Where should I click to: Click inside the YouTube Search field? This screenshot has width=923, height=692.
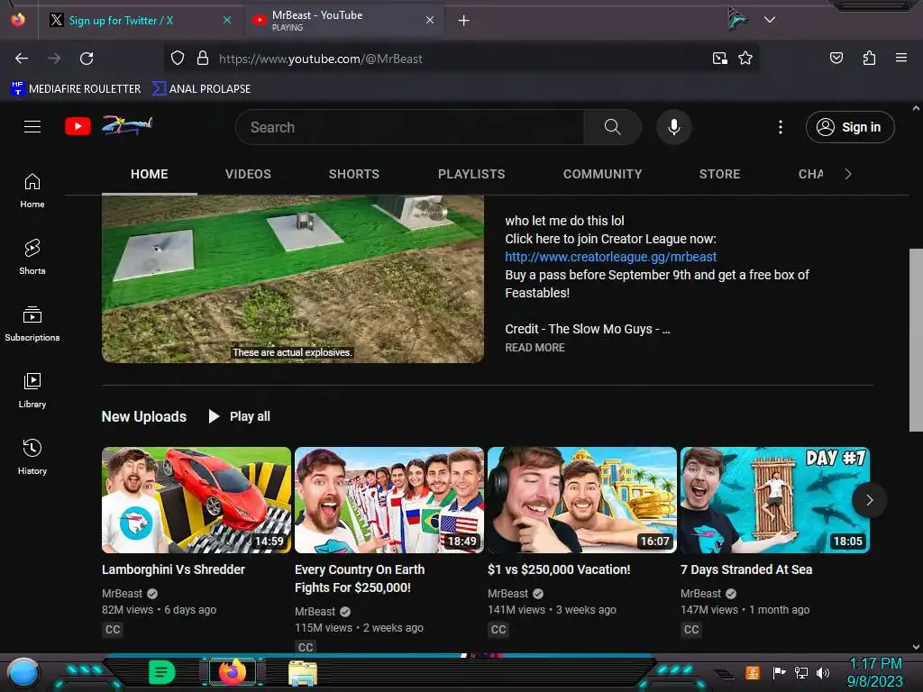pos(410,127)
